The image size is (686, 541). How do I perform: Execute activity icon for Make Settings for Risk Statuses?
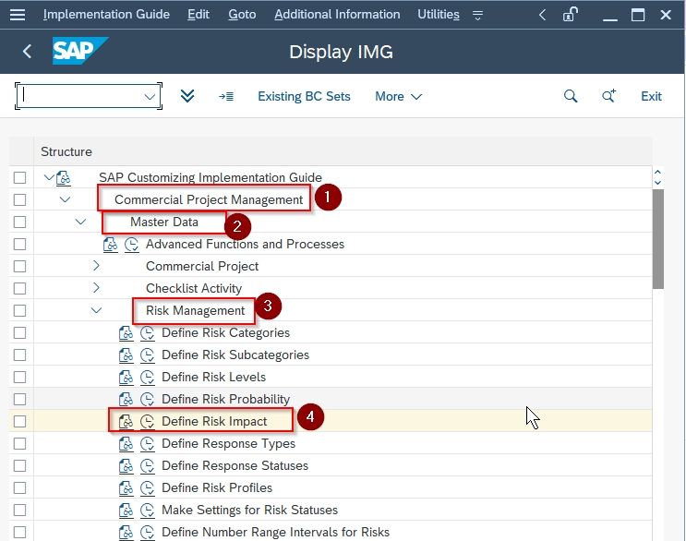point(148,511)
